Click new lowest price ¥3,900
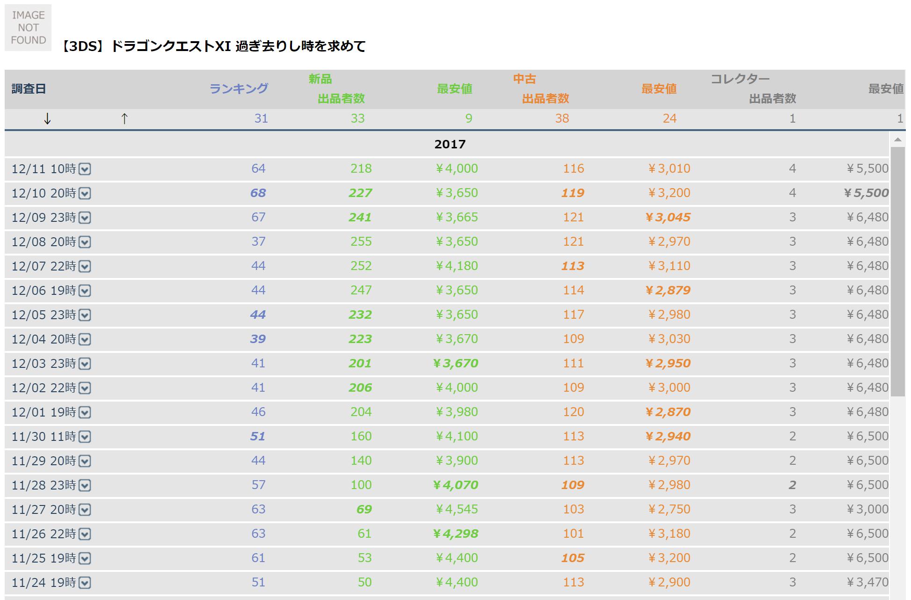911x600 pixels. [457, 461]
